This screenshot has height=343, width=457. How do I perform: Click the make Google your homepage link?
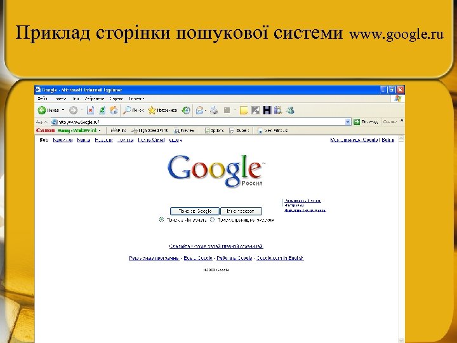click(216, 246)
